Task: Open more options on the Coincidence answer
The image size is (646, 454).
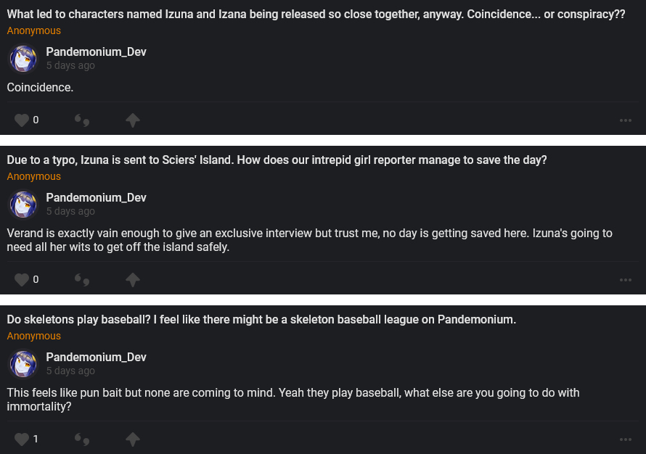Action: click(626, 120)
